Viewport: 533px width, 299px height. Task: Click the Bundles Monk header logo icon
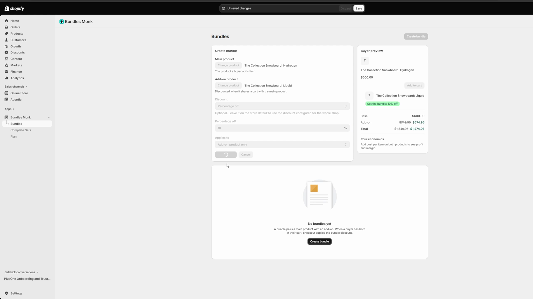point(62,22)
